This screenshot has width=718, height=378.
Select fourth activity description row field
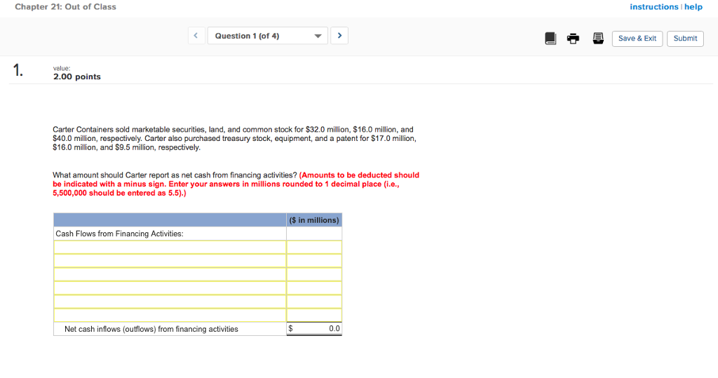(x=170, y=288)
